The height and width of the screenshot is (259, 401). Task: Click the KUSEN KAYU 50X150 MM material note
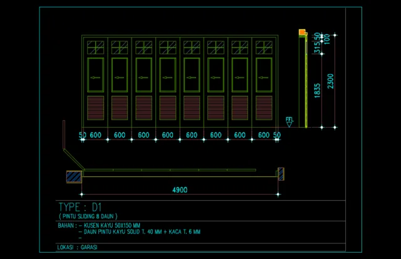tap(112, 226)
